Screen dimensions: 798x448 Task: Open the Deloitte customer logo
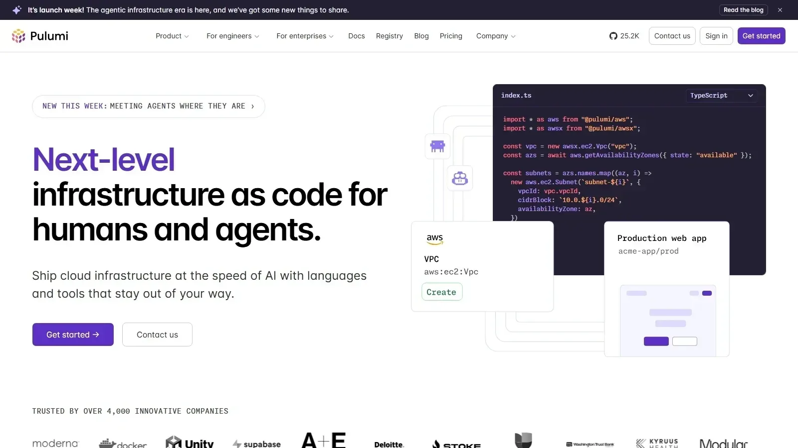click(x=389, y=445)
